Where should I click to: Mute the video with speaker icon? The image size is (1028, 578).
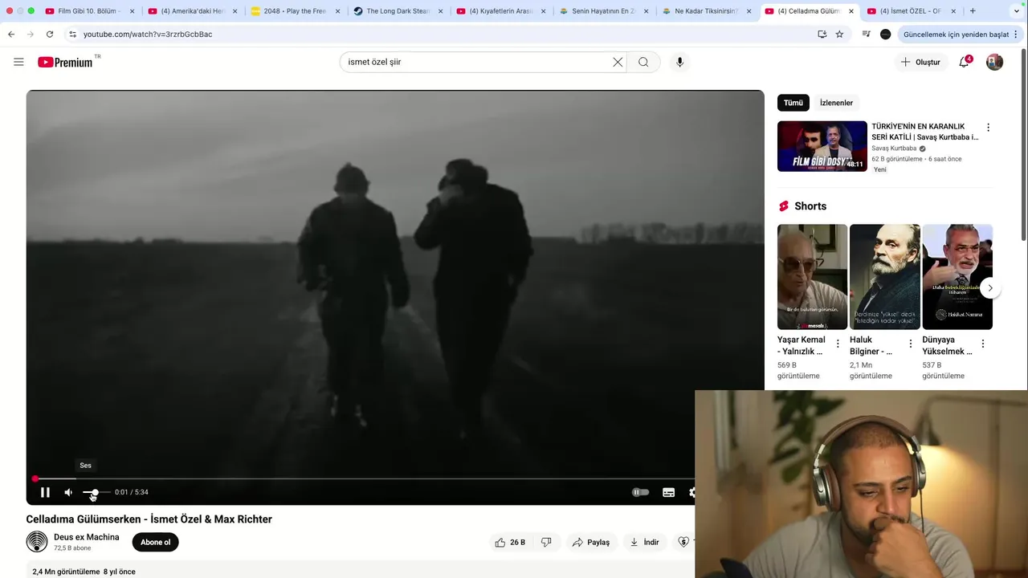[68, 492]
